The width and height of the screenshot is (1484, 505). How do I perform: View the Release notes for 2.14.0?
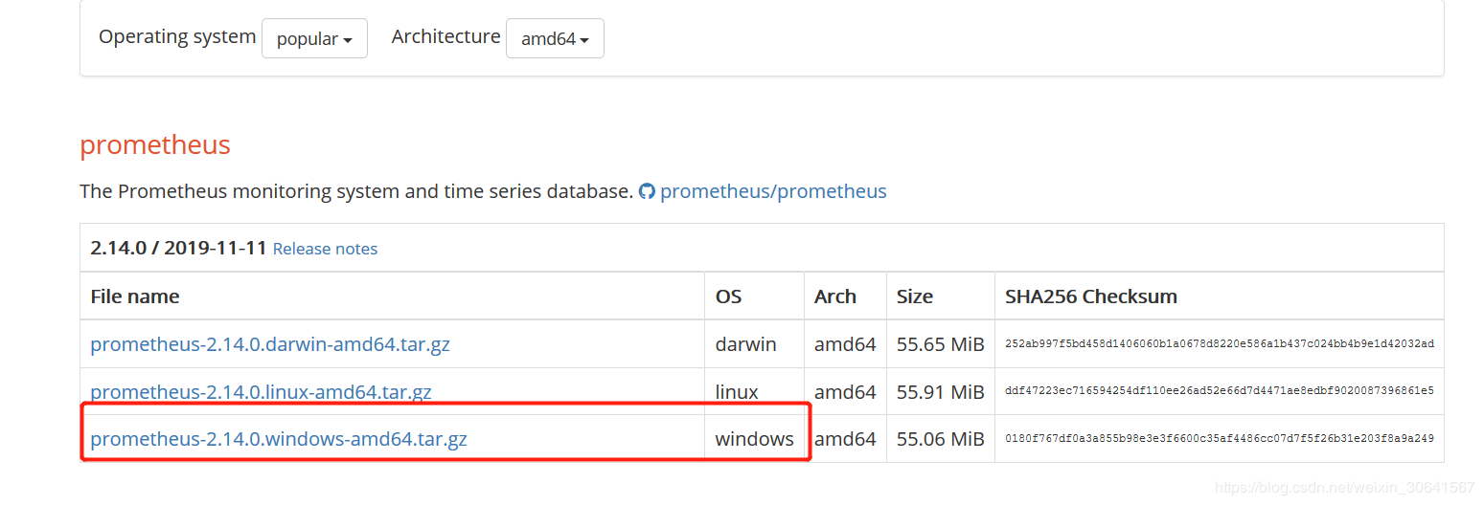[x=325, y=249]
